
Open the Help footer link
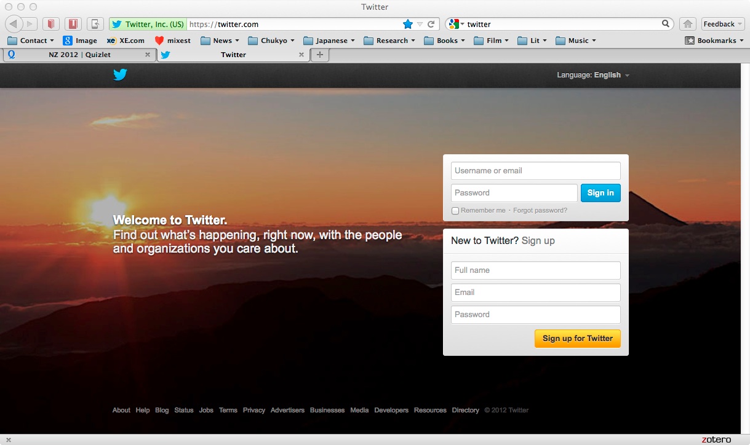(x=143, y=411)
